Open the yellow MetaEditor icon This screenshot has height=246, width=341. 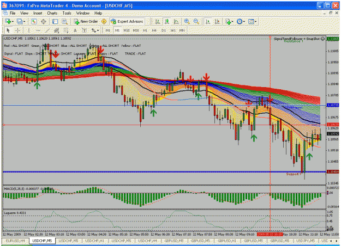104,21
